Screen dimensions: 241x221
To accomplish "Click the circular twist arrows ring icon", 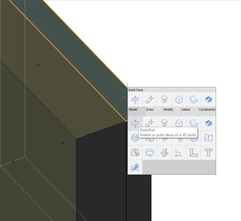I will coord(150,153).
